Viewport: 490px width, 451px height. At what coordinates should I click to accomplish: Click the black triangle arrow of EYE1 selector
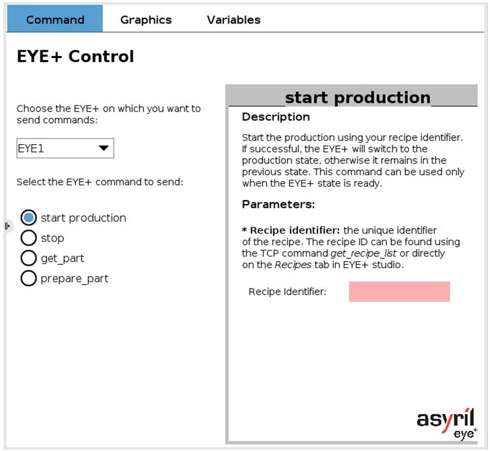click(104, 148)
